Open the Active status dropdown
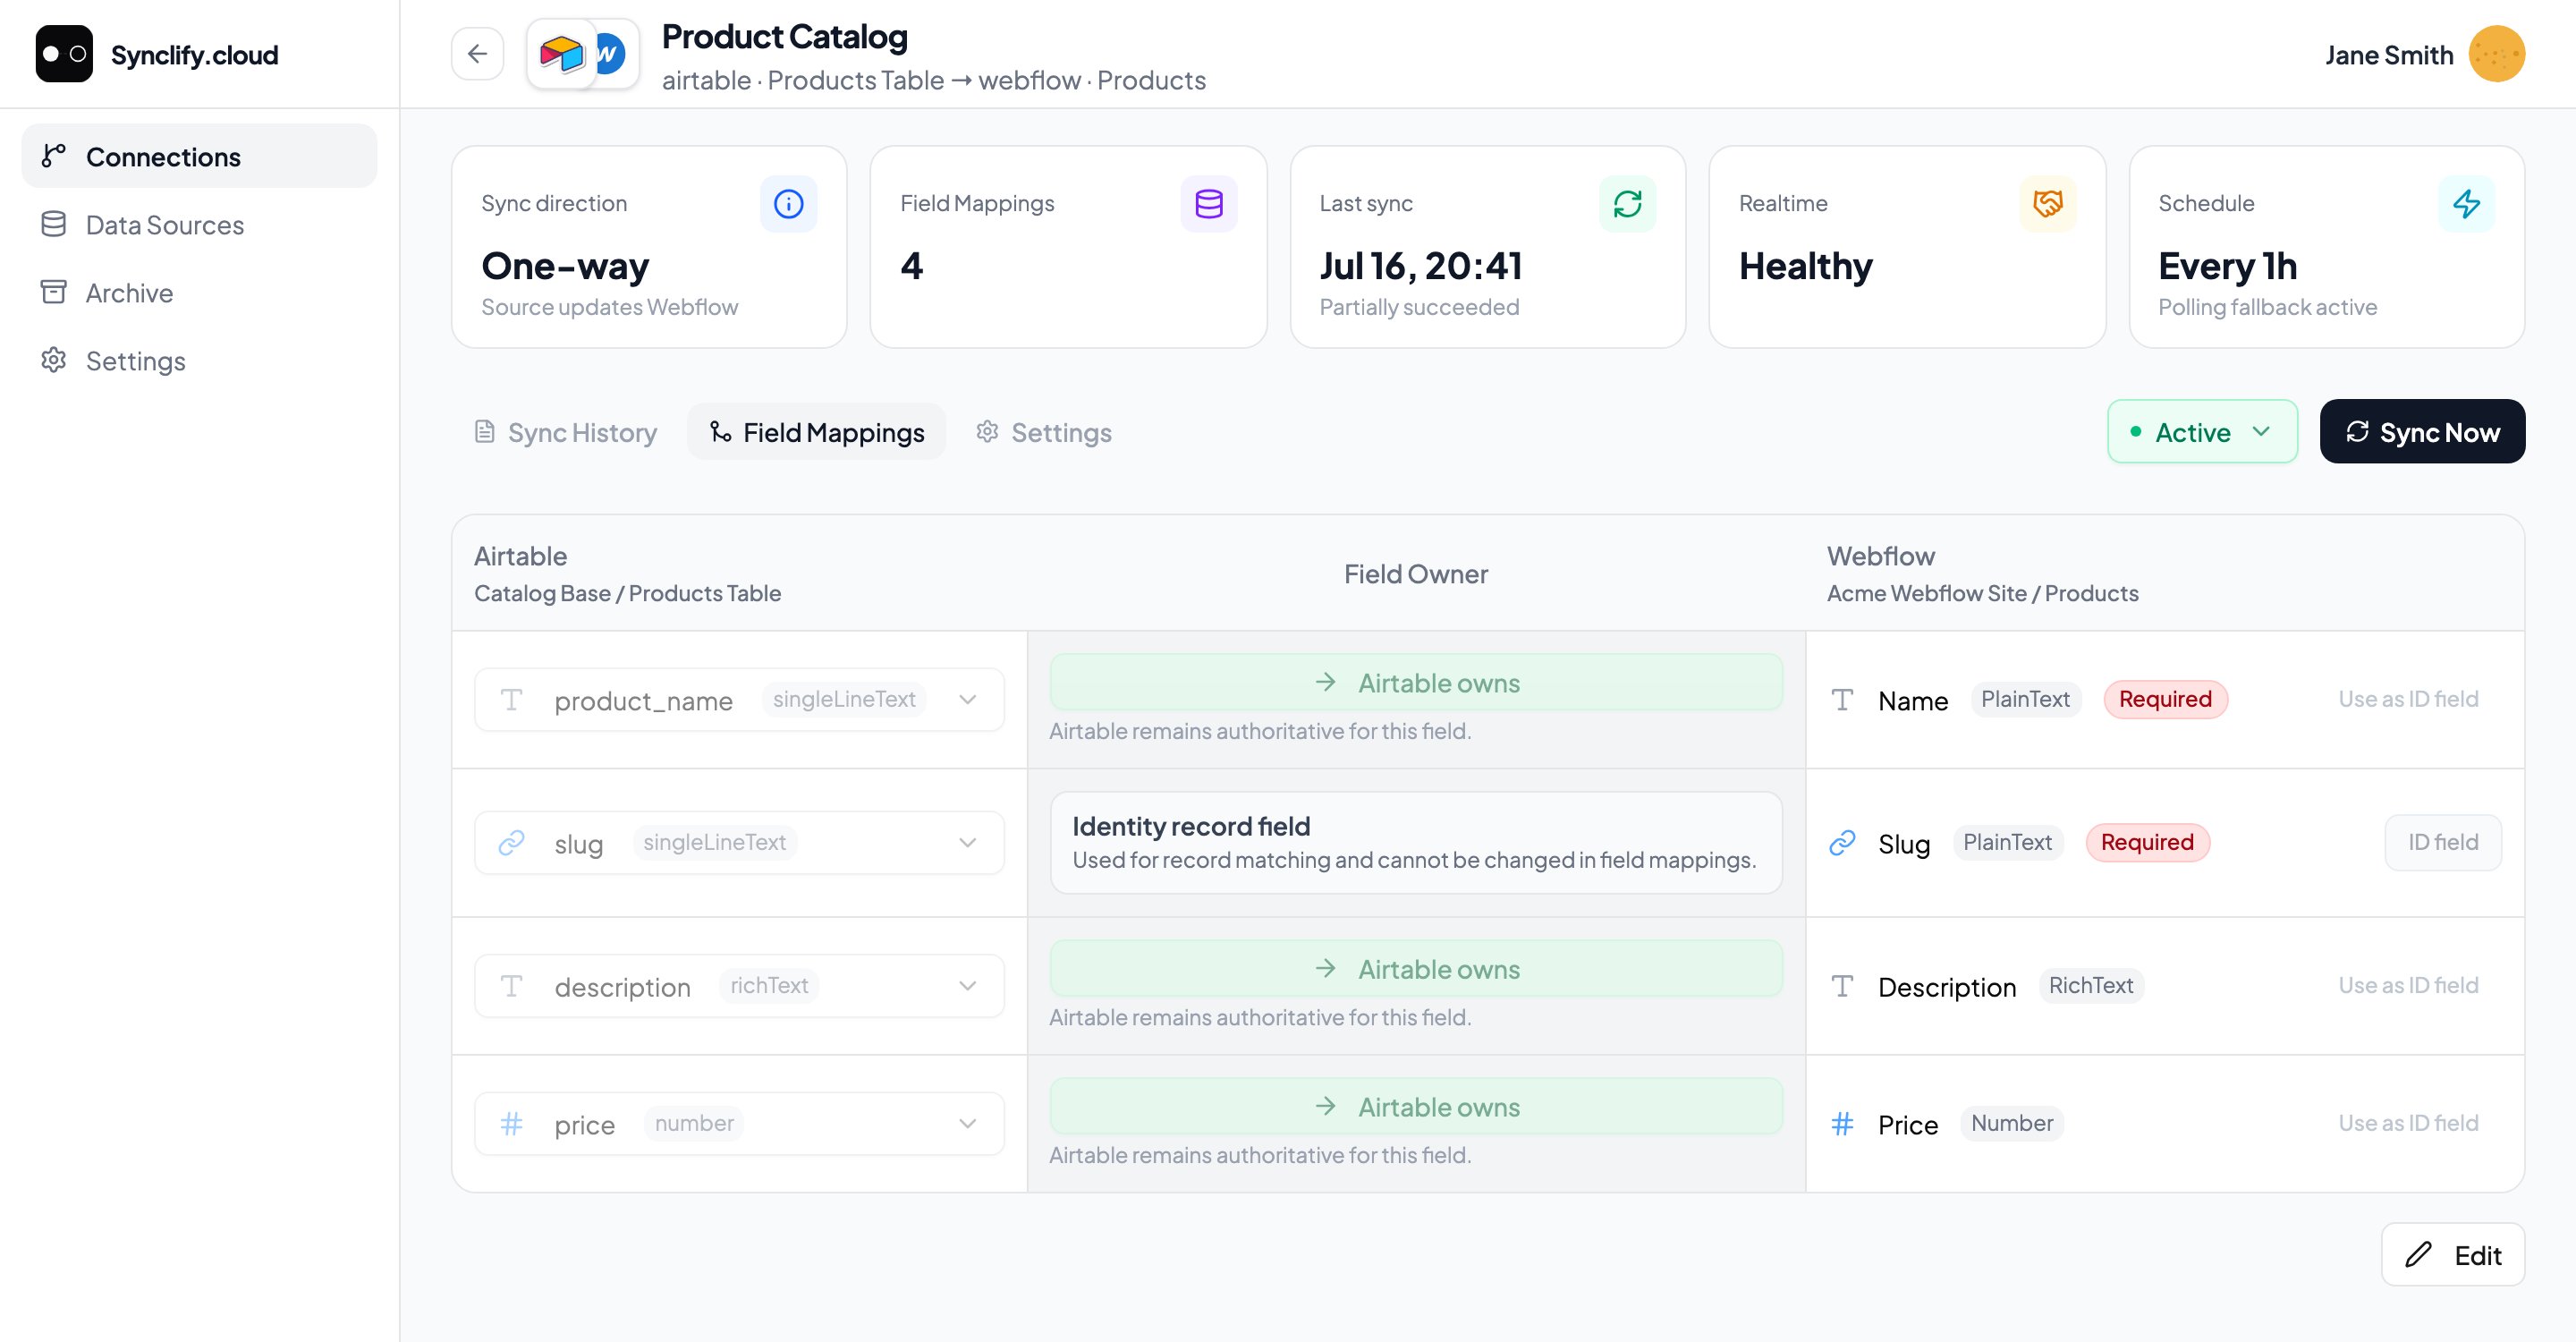This screenshot has height=1342, width=2576. 2202,432
